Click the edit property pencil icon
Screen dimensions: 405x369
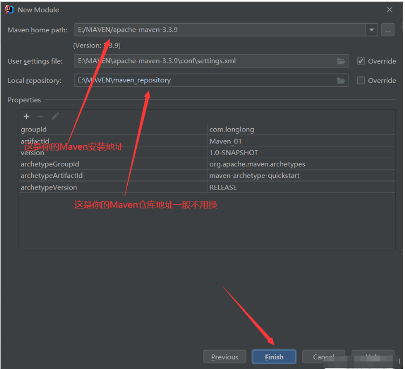55,116
